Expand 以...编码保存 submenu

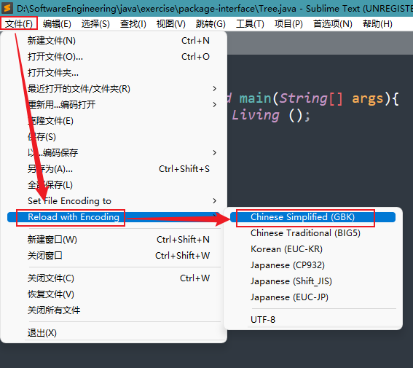point(114,153)
